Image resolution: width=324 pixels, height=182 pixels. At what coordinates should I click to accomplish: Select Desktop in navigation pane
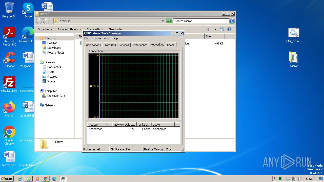(52, 43)
